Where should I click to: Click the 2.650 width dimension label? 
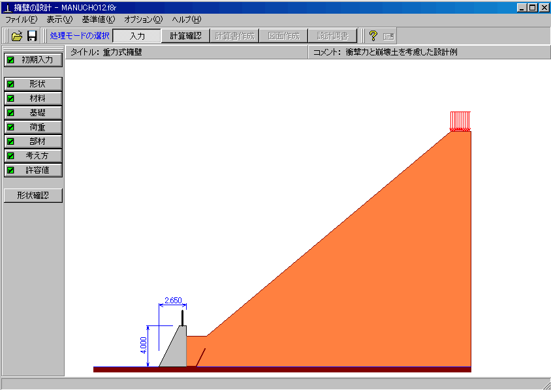(x=173, y=301)
